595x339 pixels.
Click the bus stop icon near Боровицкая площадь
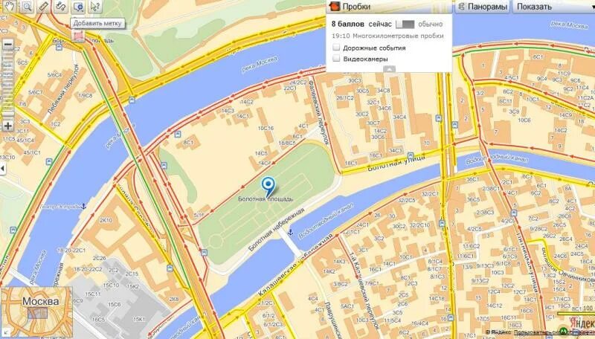point(59,47)
